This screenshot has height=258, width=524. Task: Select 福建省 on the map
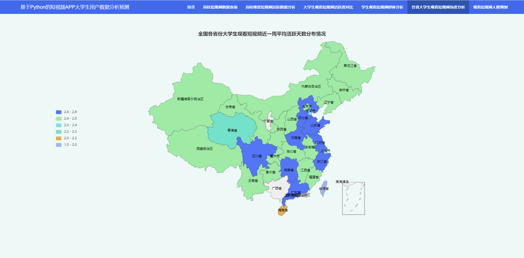314,177
